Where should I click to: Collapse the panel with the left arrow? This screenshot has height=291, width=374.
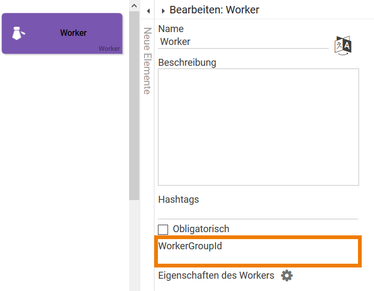[x=148, y=11]
